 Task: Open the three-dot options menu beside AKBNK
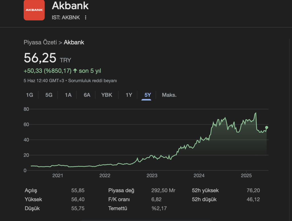86,17
